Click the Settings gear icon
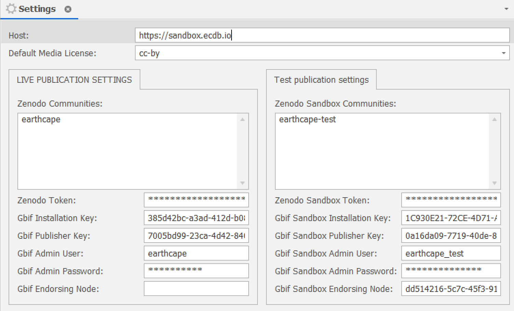Image resolution: width=514 pixels, height=311 pixels. point(11,9)
